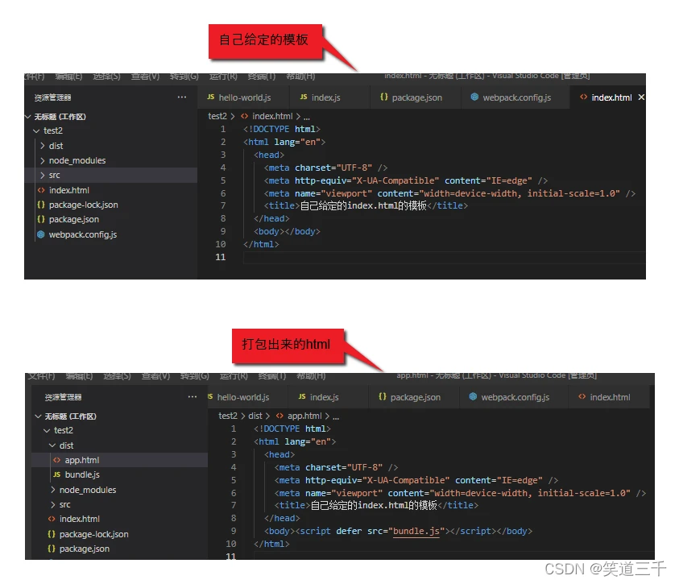
Task: Click JS icon on index.js tab, top window
Action: click(x=304, y=97)
